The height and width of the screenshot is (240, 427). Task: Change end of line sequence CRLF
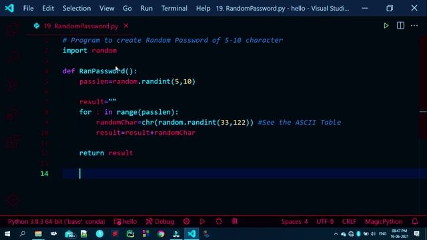point(349,221)
